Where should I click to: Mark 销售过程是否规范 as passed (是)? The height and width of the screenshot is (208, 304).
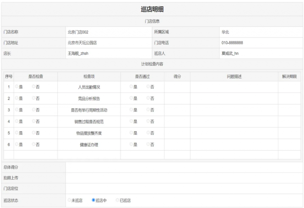pos(131,121)
